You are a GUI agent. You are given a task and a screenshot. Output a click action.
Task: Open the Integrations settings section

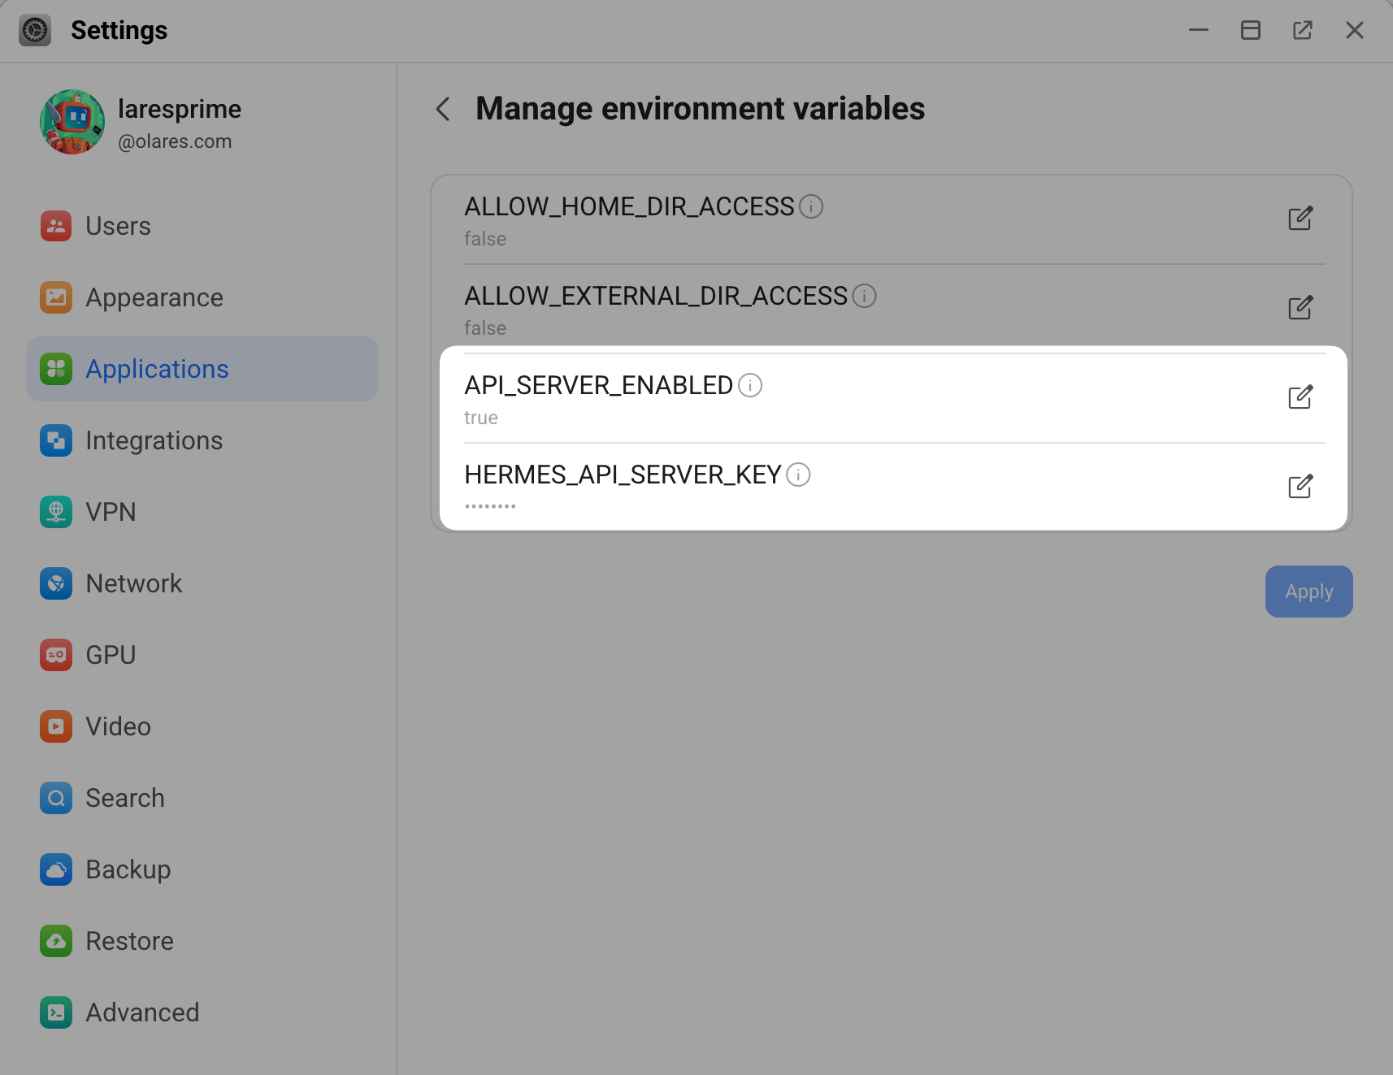point(202,440)
